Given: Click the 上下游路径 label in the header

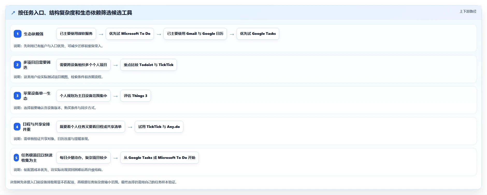Looking at the screenshot, I should 468,11.
